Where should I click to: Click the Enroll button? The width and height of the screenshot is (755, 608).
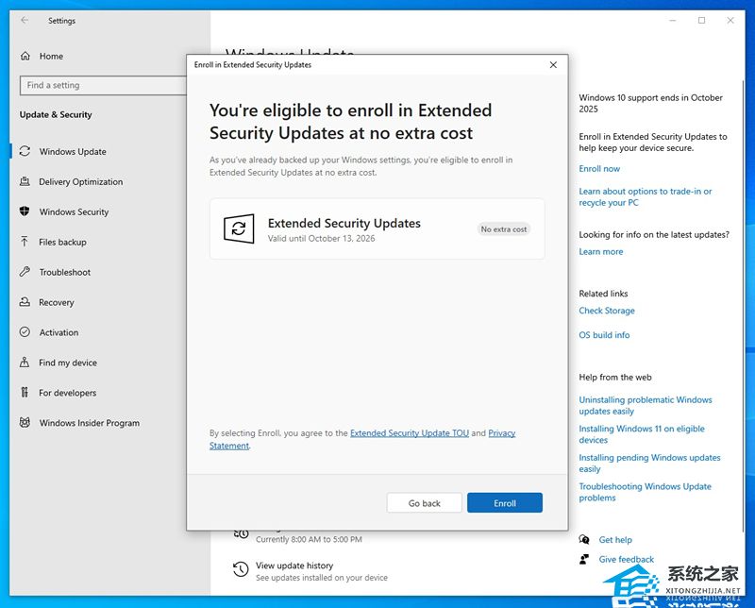(505, 502)
